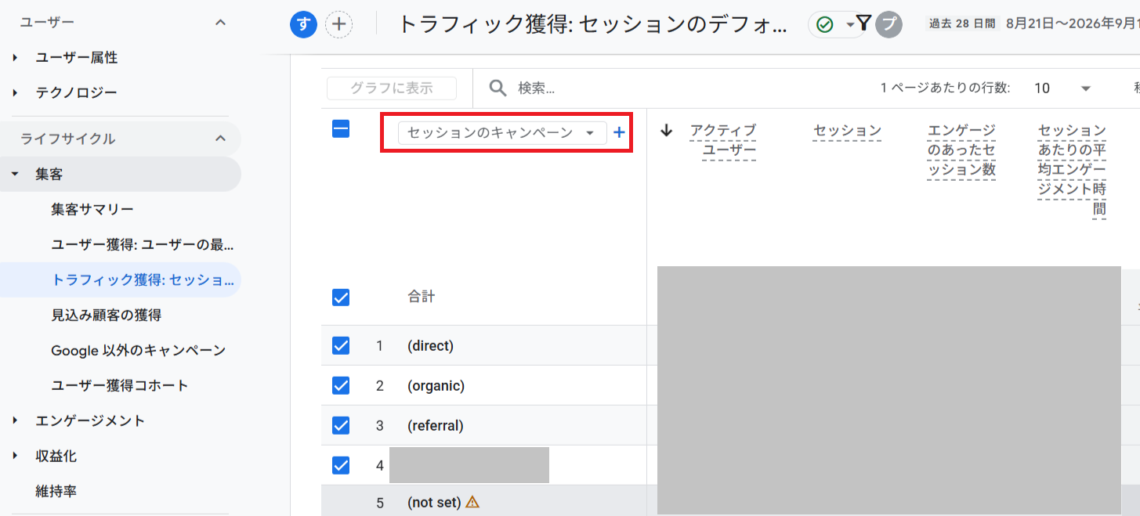Toggle the header select-all checkbox
Viewport: 1140px width, 516px height.
(x=341, y=129)
